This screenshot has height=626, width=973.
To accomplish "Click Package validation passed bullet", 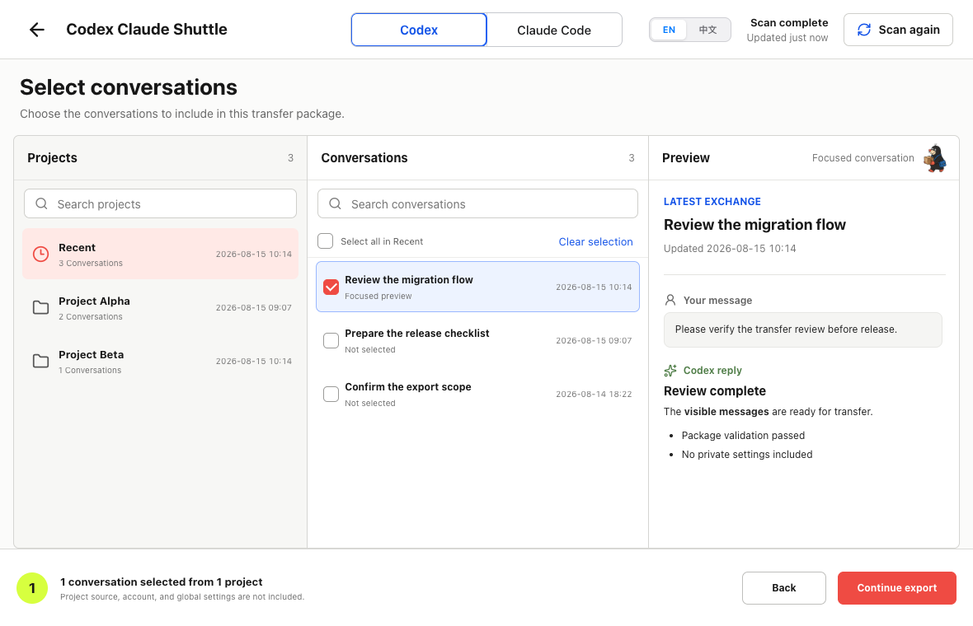I will (743, 436).
